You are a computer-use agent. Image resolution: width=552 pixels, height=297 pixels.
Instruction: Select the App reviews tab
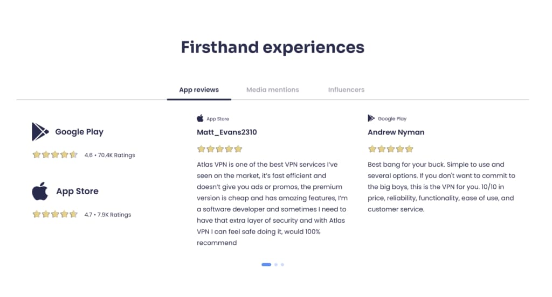coord(199,90)
